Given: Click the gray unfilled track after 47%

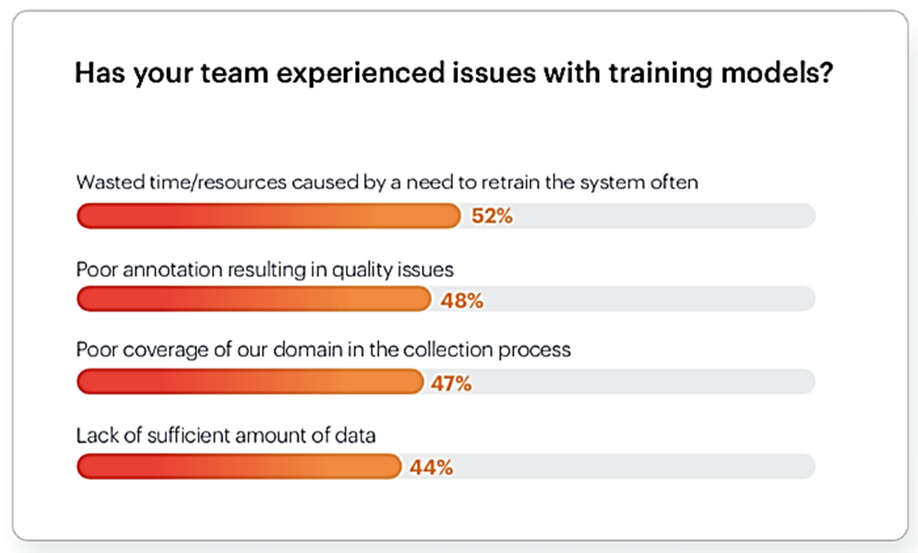Looking at the screenshot, I should tap(642, 383).
